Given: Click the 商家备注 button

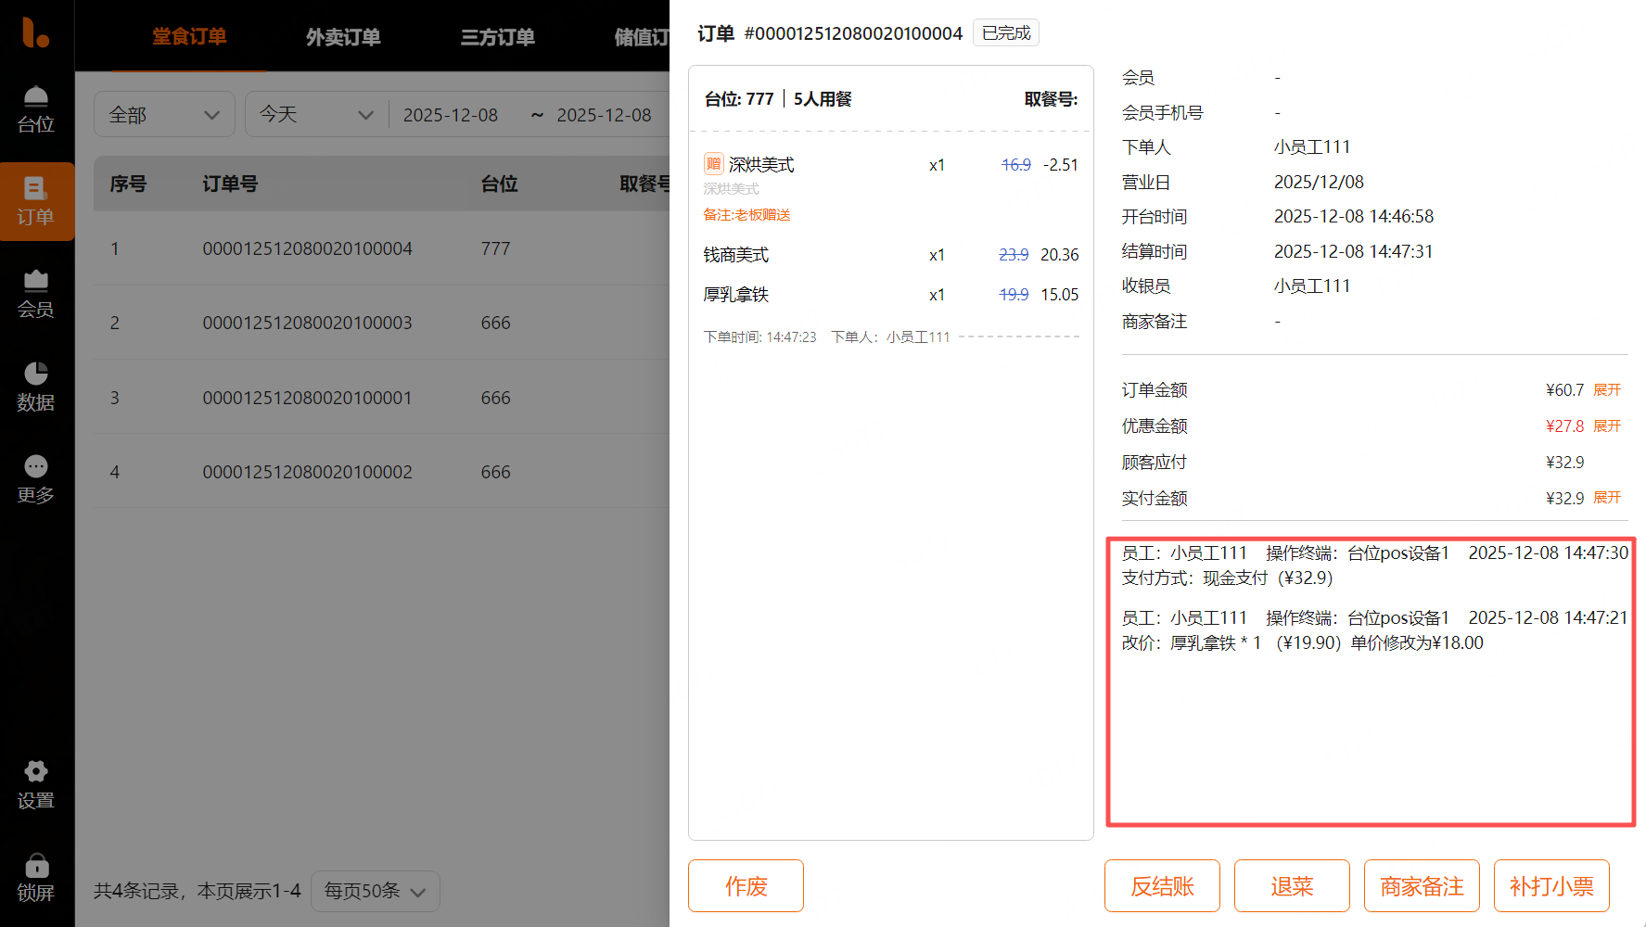Looking at the screenshot, I should [x=1422, y=886].
